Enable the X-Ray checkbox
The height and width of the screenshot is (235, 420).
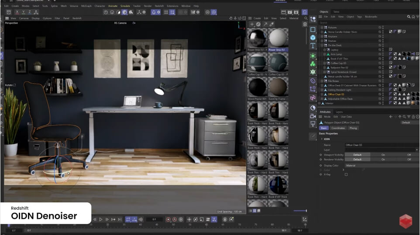[346, 174]
